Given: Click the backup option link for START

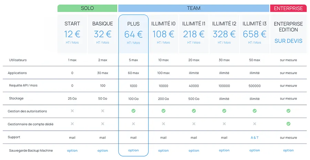Looking at the screenshot, I should 72,150.
